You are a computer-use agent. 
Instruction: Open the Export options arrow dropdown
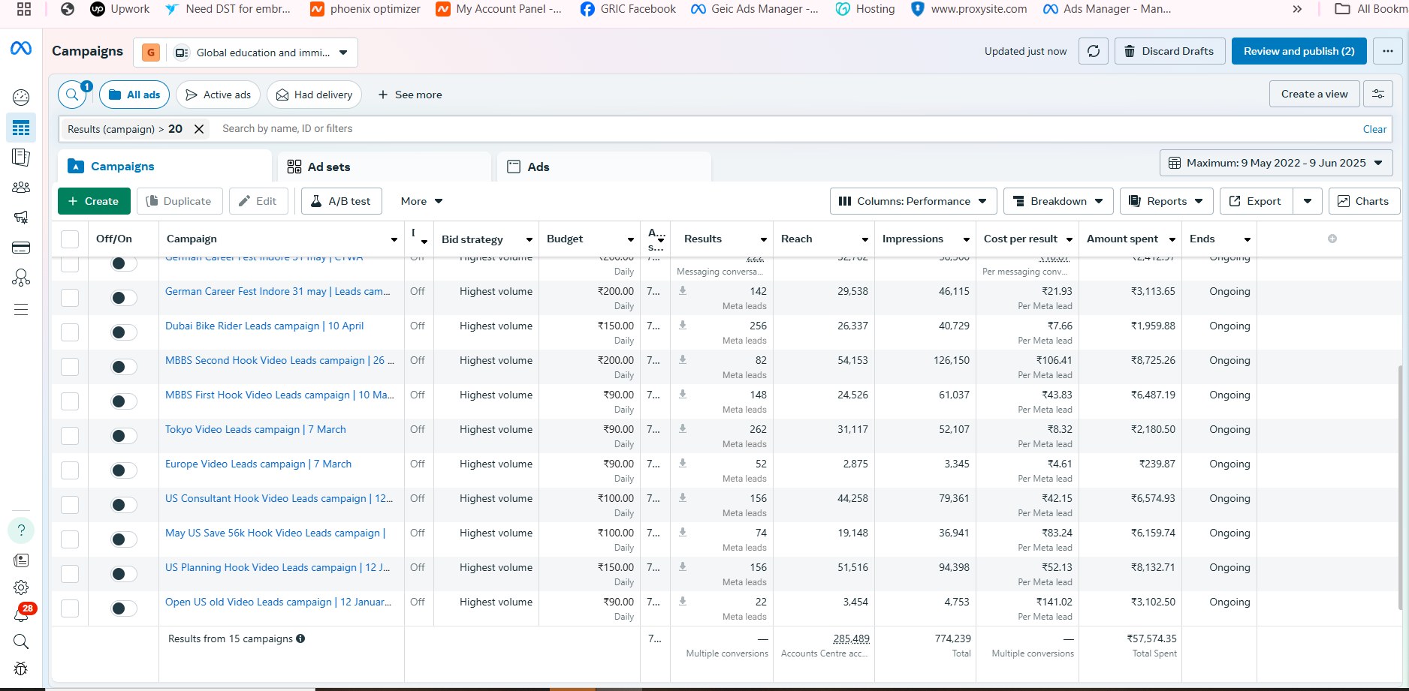1308,201
